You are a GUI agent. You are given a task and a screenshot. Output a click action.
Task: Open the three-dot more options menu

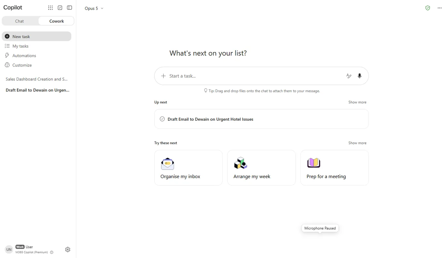tap(439, 8)
